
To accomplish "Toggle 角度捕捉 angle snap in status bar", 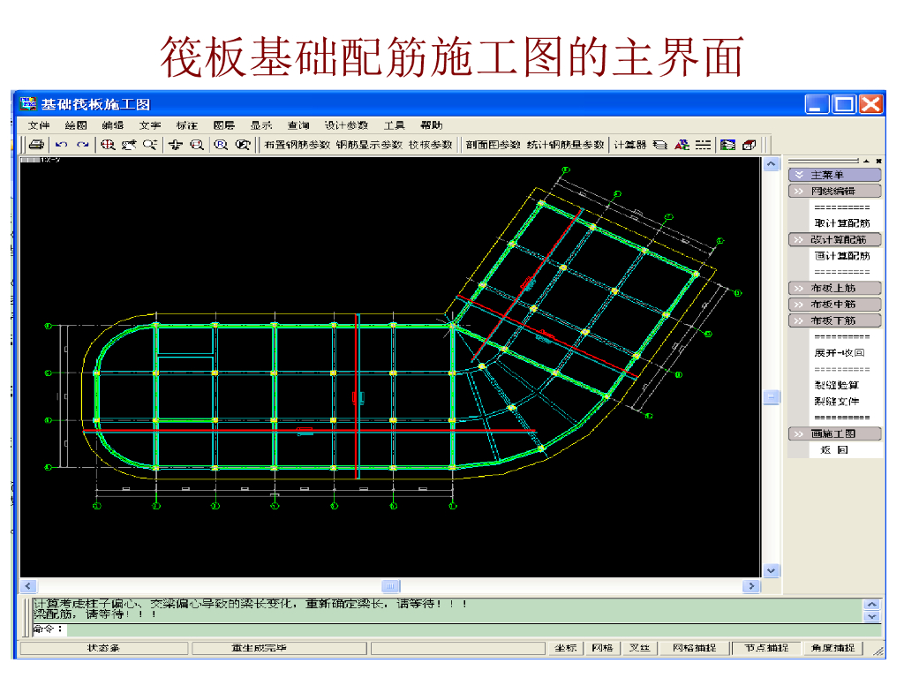I will click(x=832, y=648).
